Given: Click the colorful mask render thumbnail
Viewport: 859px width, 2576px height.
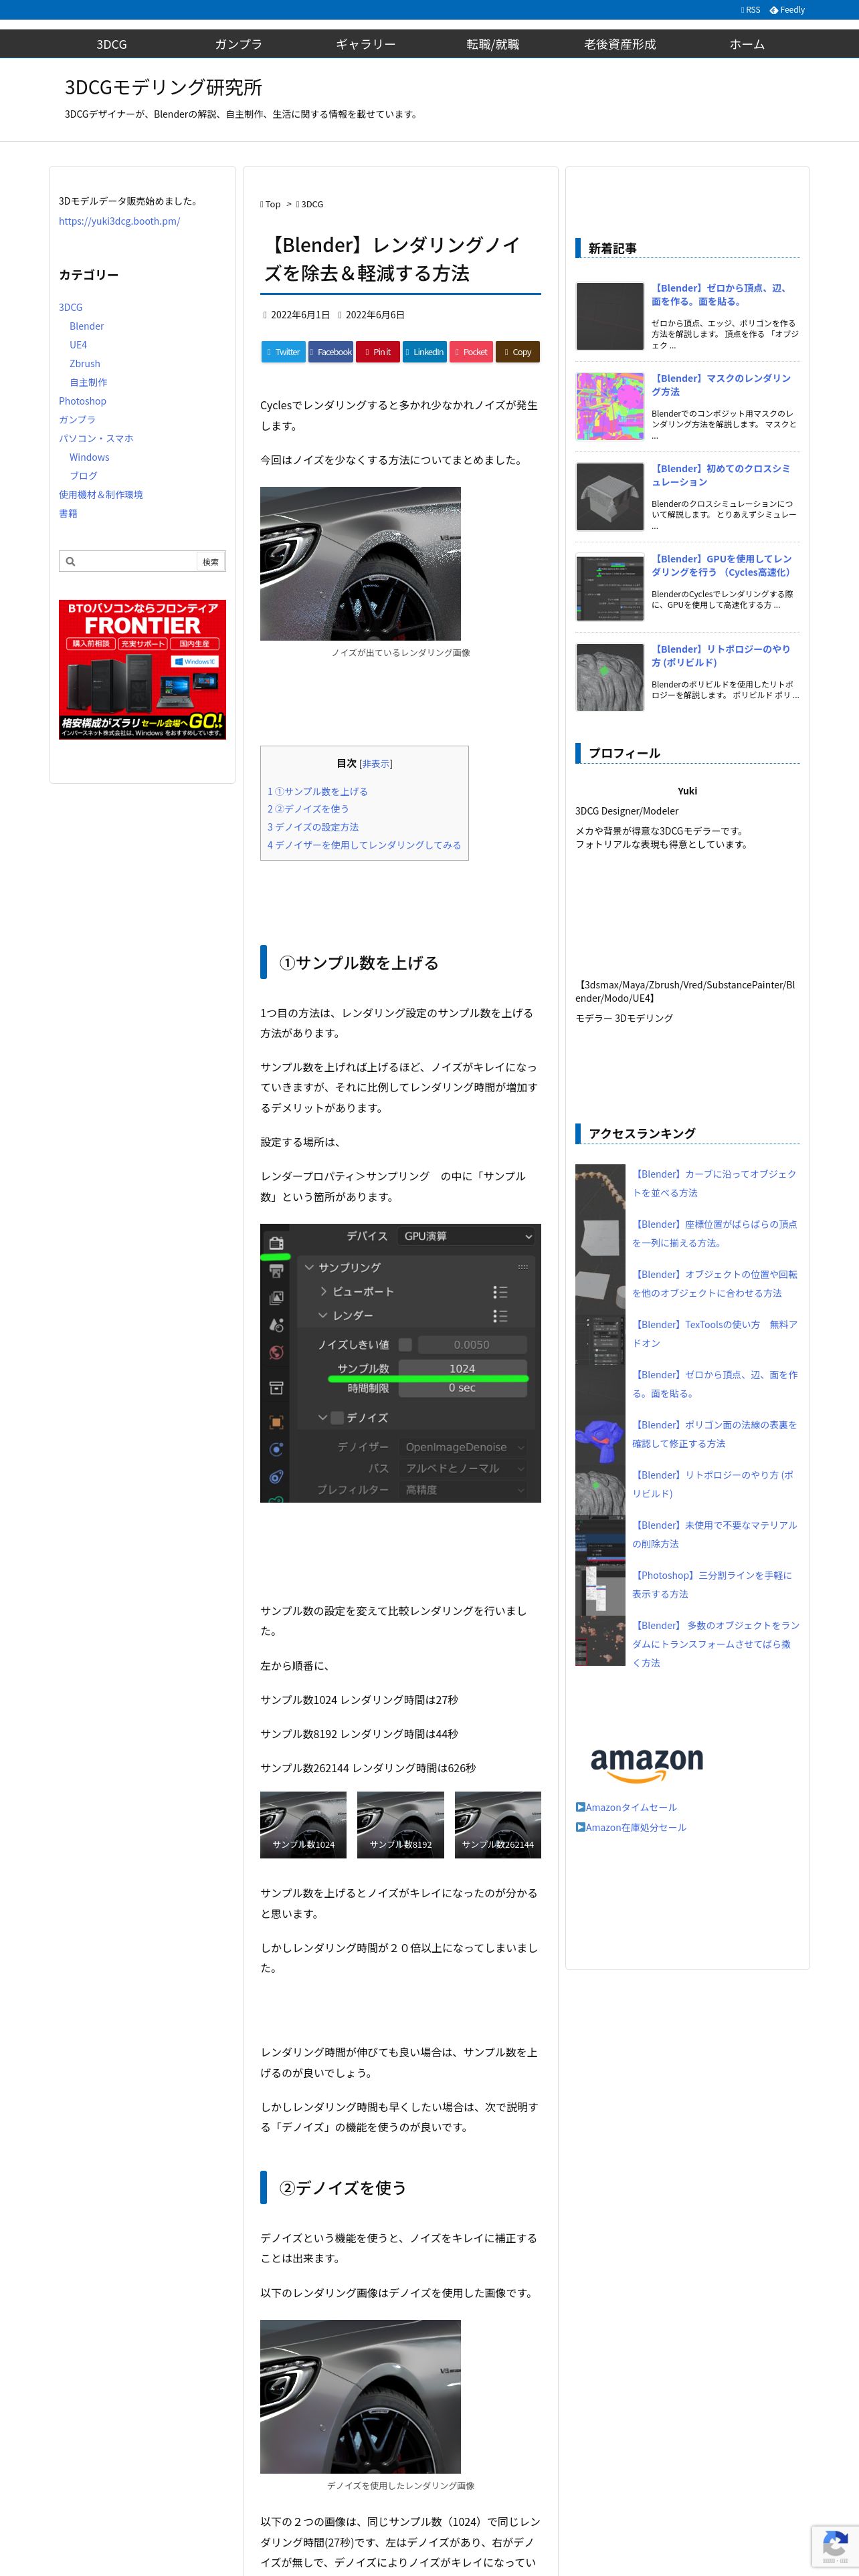Looking at the screenshot, I should pos(610,406).
